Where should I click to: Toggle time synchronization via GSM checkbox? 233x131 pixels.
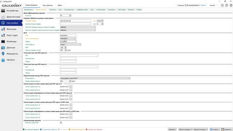click(61, 123)
